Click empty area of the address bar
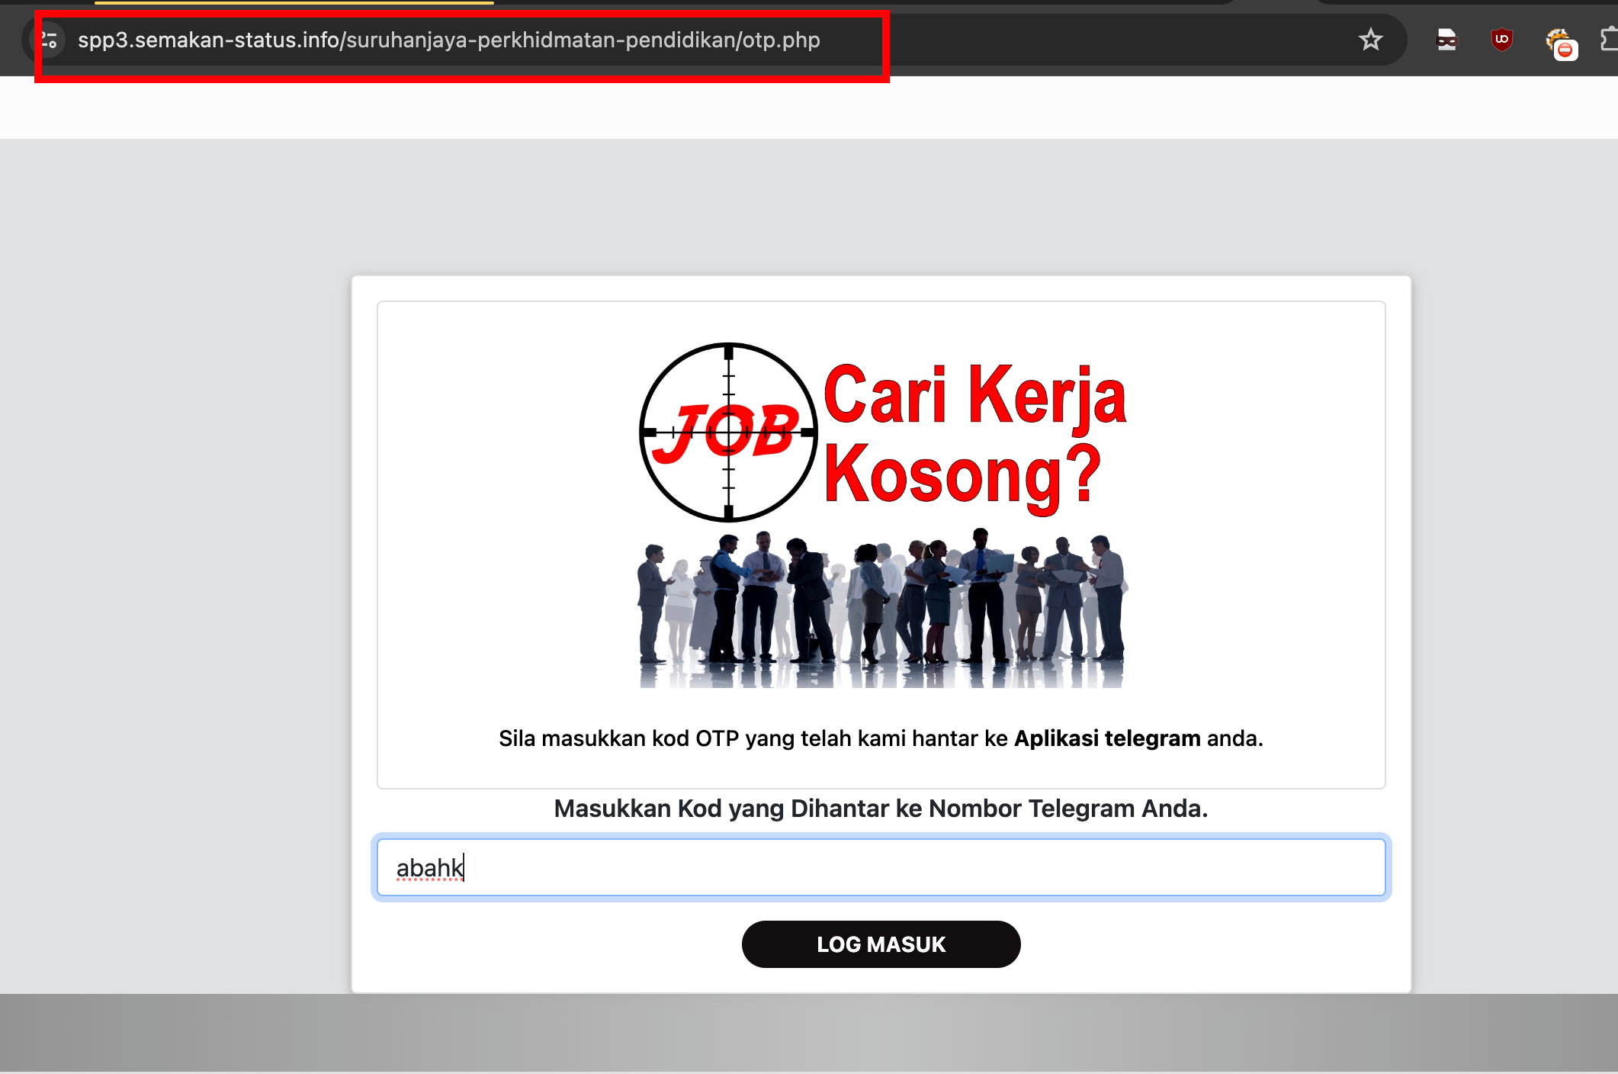The width and height of the screenshot is (1618, 1074). pos(1106,40)
